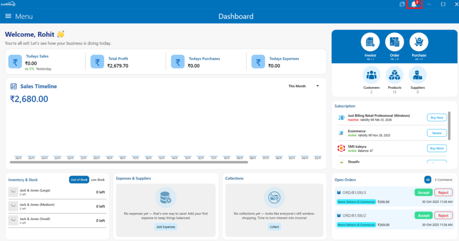Click the Sales Timeline horizontal scrollbar
Image resolution: width=459 pixels, height=241 pixels.
pyautogui.click(x=129, y=162)
